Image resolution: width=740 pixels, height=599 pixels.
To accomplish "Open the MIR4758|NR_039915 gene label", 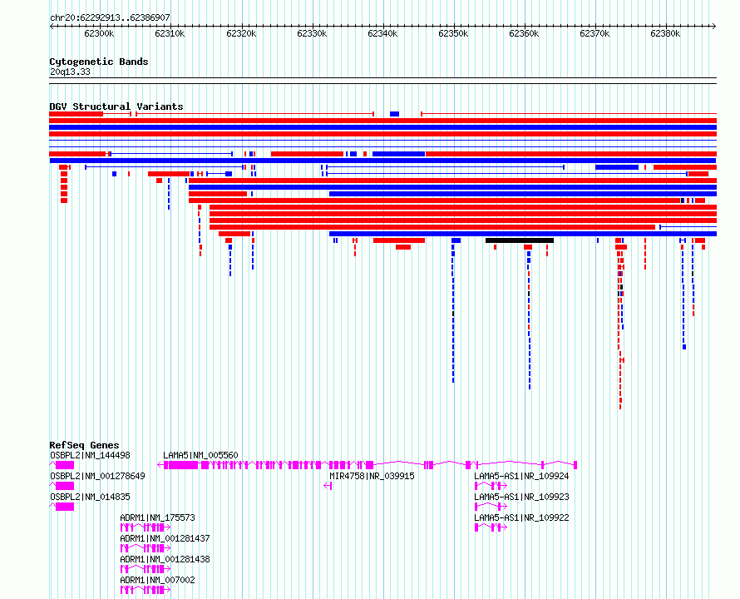I will click(x=372, y=476).
